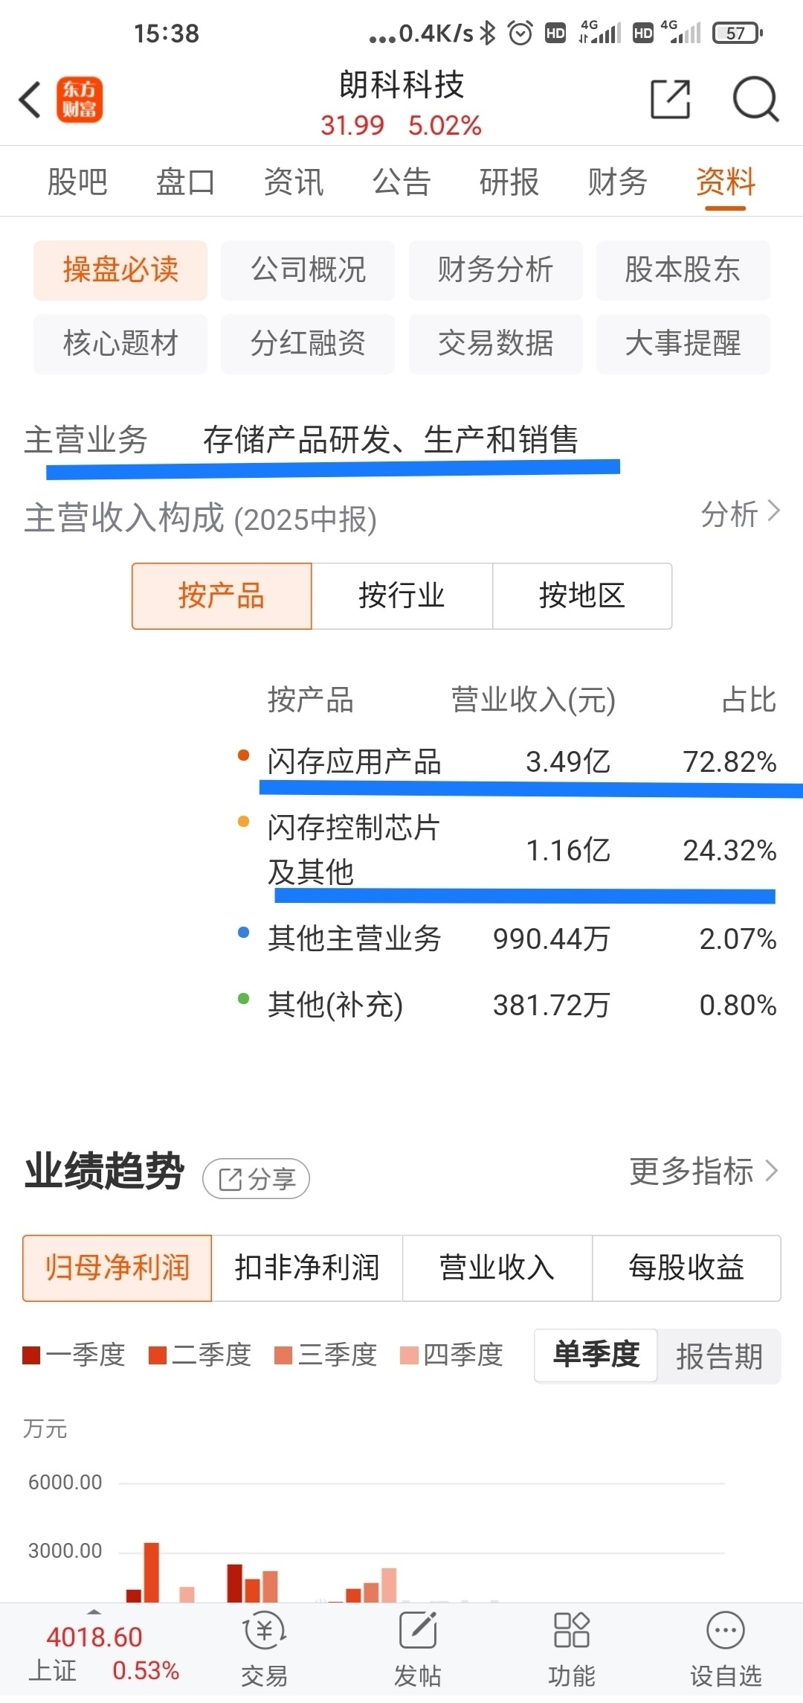Image resolution: width=803 pixels, height=1703 pixels.
Task: Expand the 上证 index ticker arrow
Action: coord(94,1612)
